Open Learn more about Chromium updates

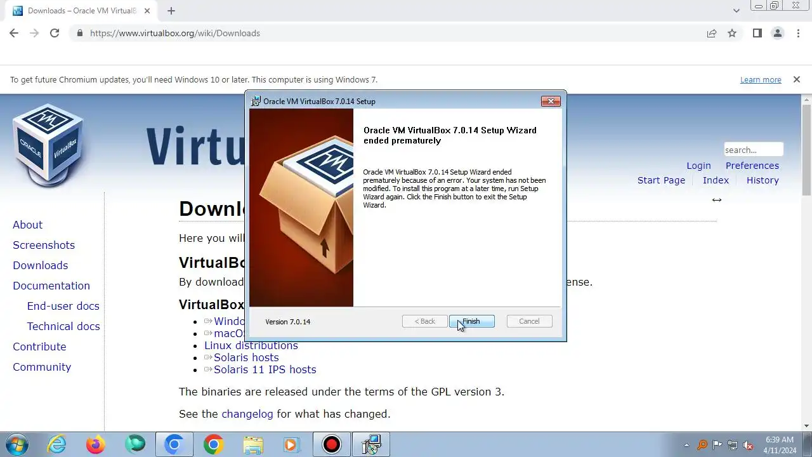click(x=761, y=80)
